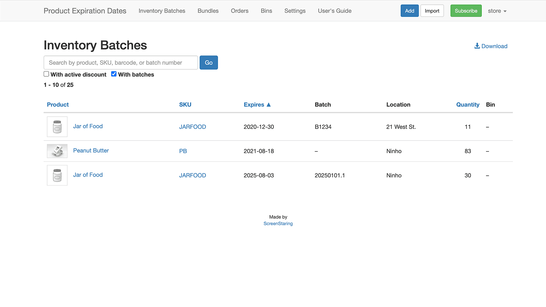
Task: Click the Go search button
Action: click(209, 62)
